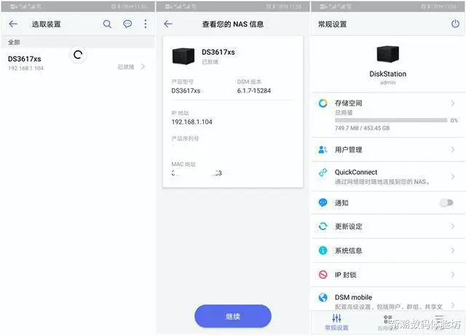Open the IP 封锁 label

tap(345, 275)
